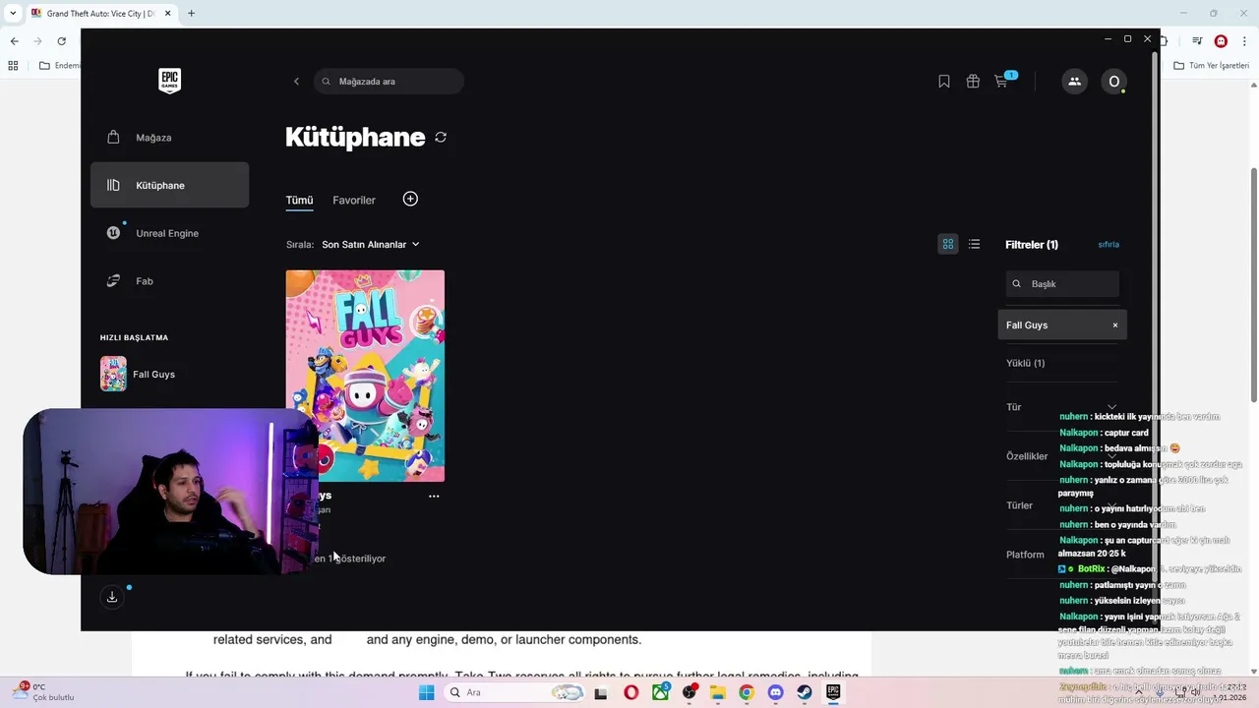The width and height of the screenshot is (1259, 708).
Task: Expand the Tür filter section
Action: (1061, 407)
